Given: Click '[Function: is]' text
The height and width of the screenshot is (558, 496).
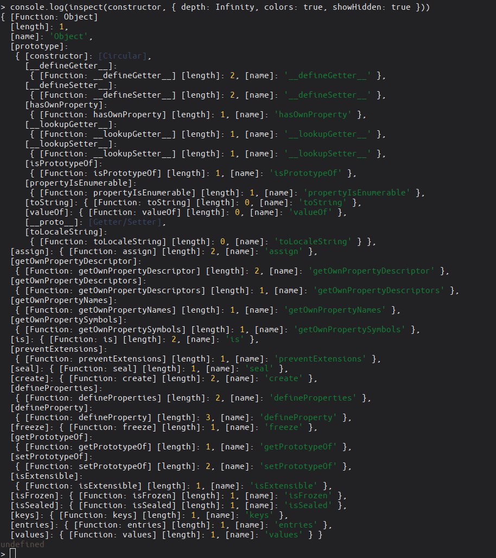Looking at the screenshot, I should [83, 339].
